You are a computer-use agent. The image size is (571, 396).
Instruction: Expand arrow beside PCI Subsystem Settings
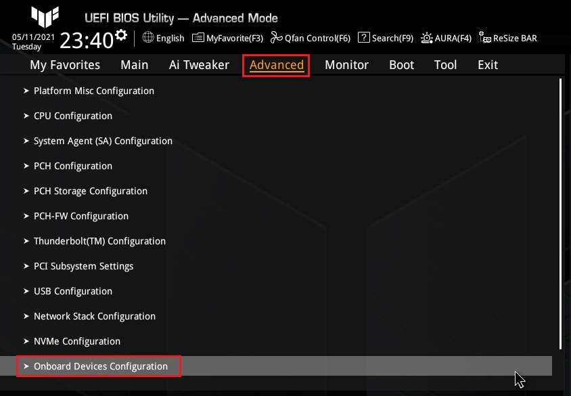coord(26,266)
